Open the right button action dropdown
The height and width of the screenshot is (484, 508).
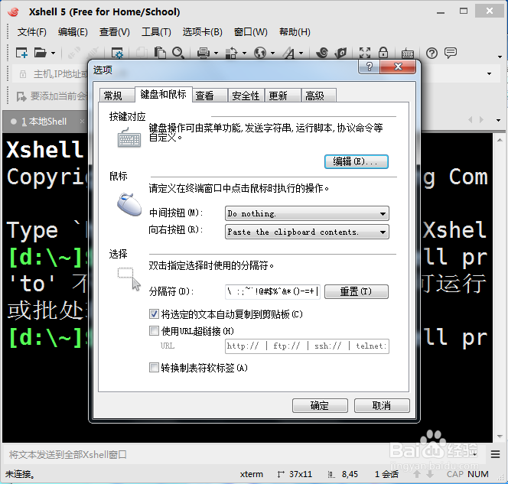(307, 232)
